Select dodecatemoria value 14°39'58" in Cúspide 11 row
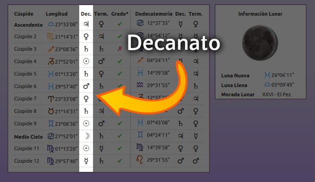This screenshot has width=315, height=182. tap(158, 147)
